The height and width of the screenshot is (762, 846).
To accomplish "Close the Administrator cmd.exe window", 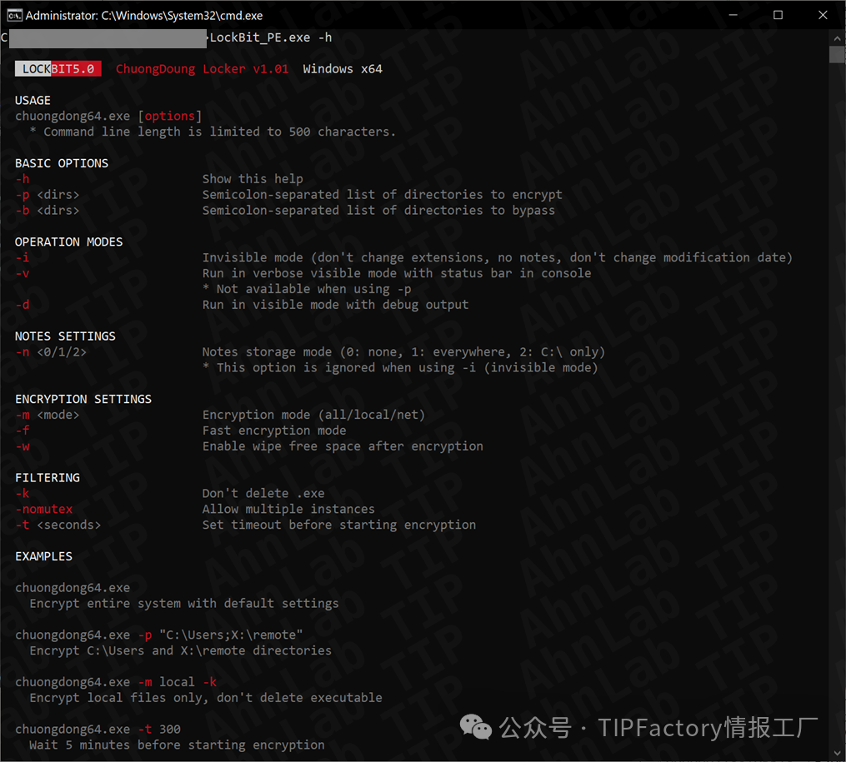I will click(823, 15).
